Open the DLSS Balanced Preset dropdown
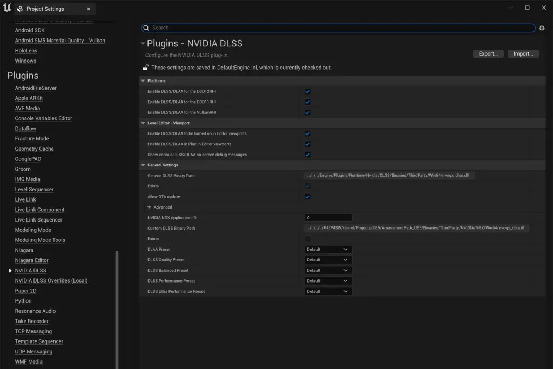This screenshot has width=553, height=369. (x=328, y=271)
